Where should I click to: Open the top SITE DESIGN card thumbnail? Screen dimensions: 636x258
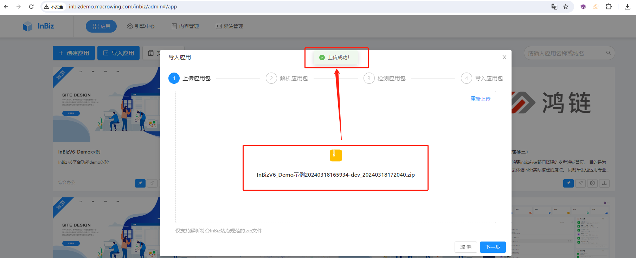pyautogui.click(x=107, y=105)
